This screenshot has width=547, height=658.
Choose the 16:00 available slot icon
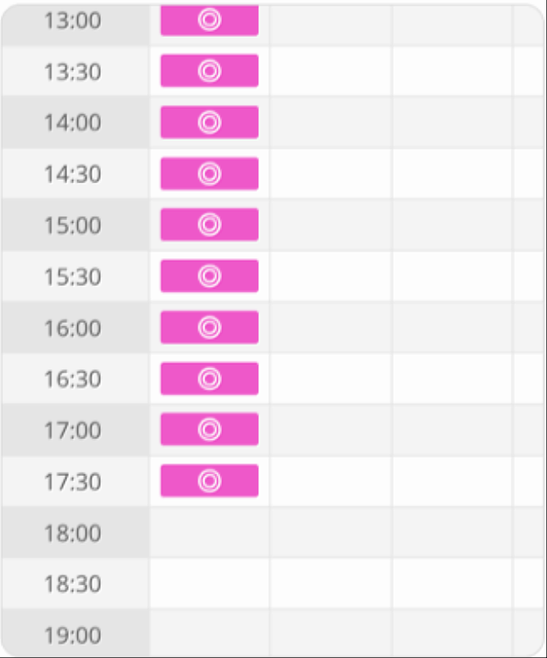(210, 327)
